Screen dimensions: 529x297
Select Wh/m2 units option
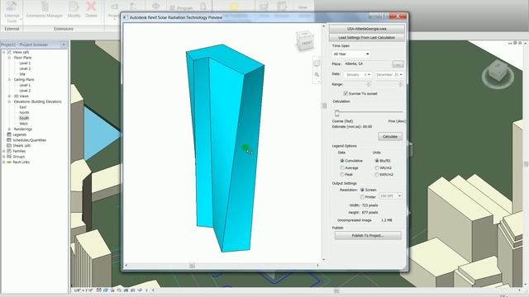point(377,167)
